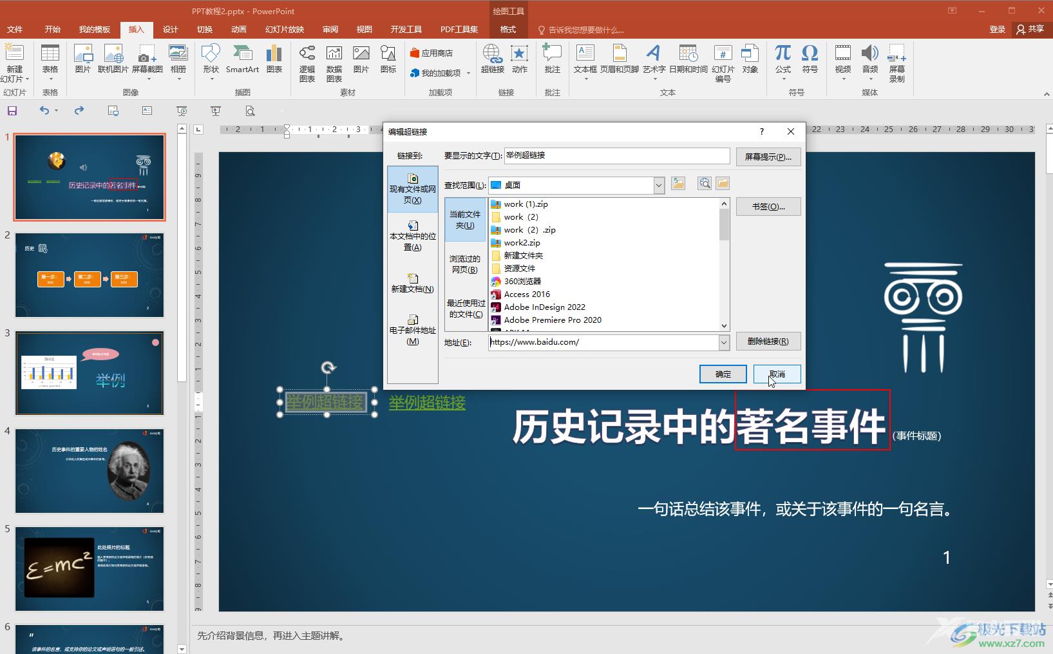Open the 相册 photo album tool

click(178, 62)
